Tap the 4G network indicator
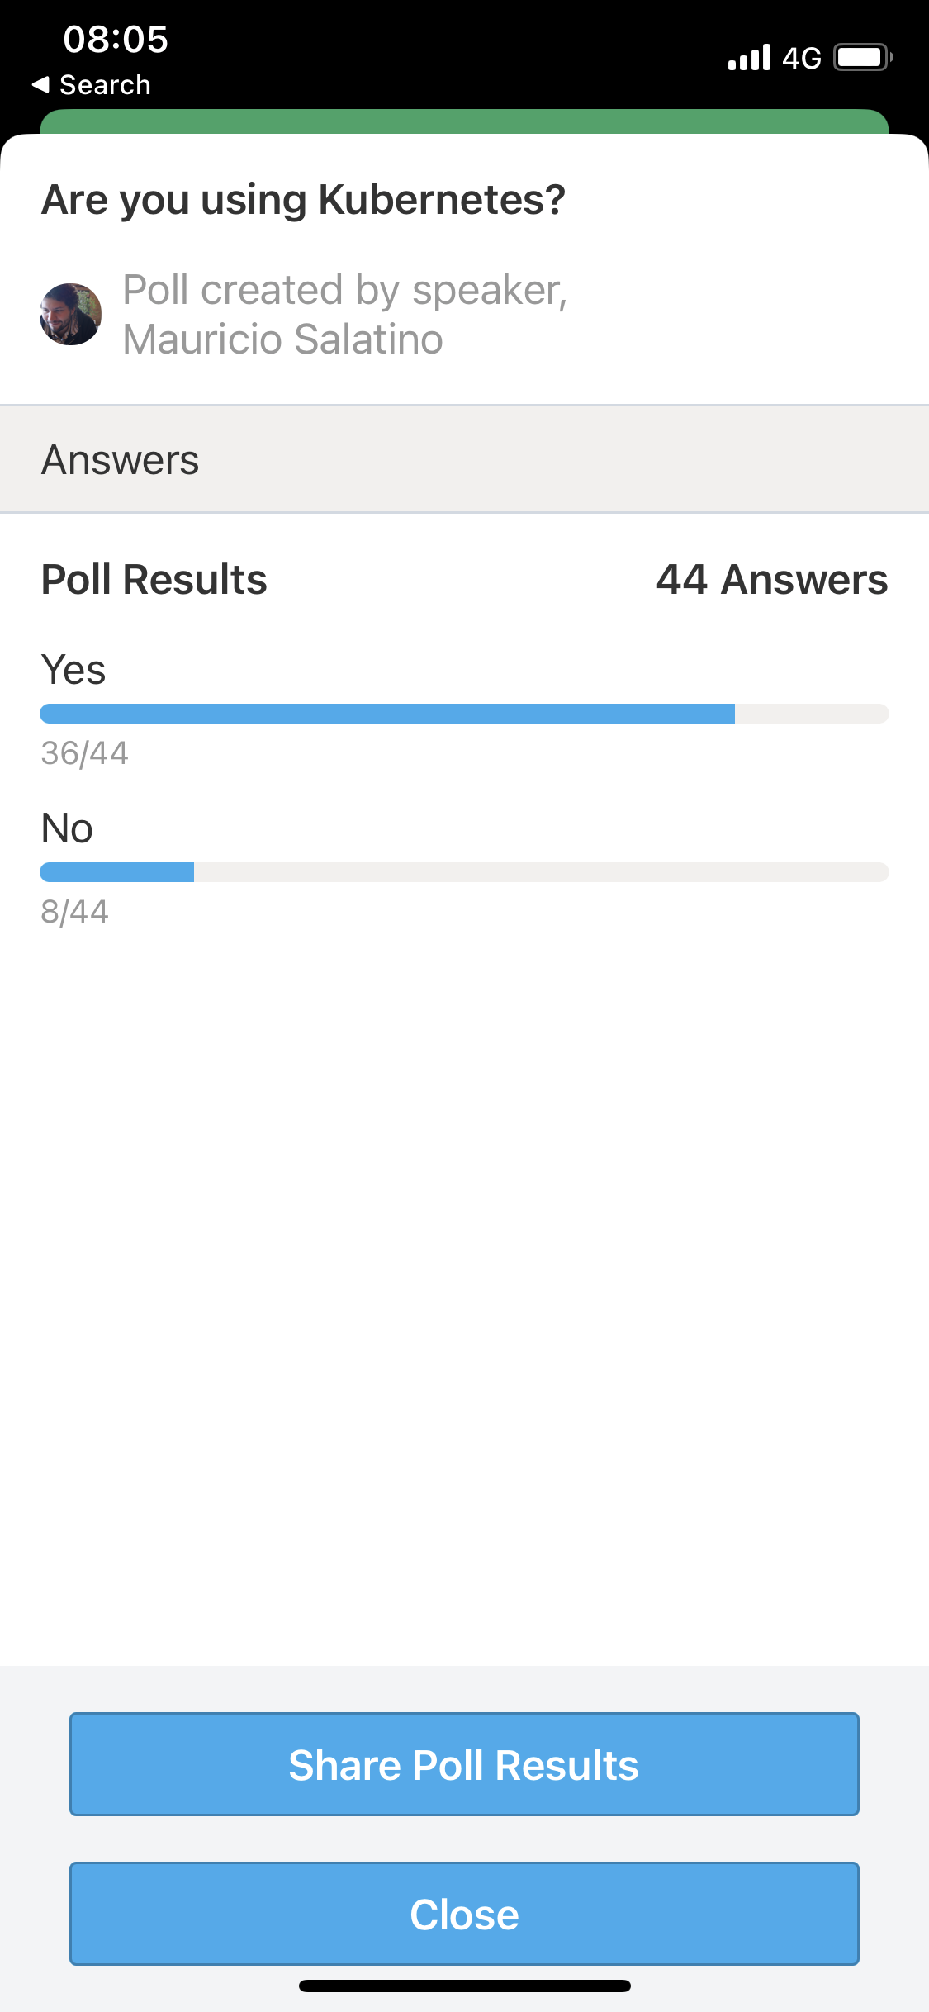This screenshot has width=929, height=2012. pyautogui.click(x=802, y=58)
